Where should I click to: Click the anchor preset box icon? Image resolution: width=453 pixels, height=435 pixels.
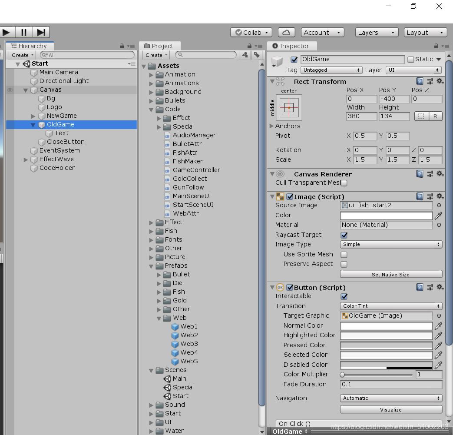[289, 107]
